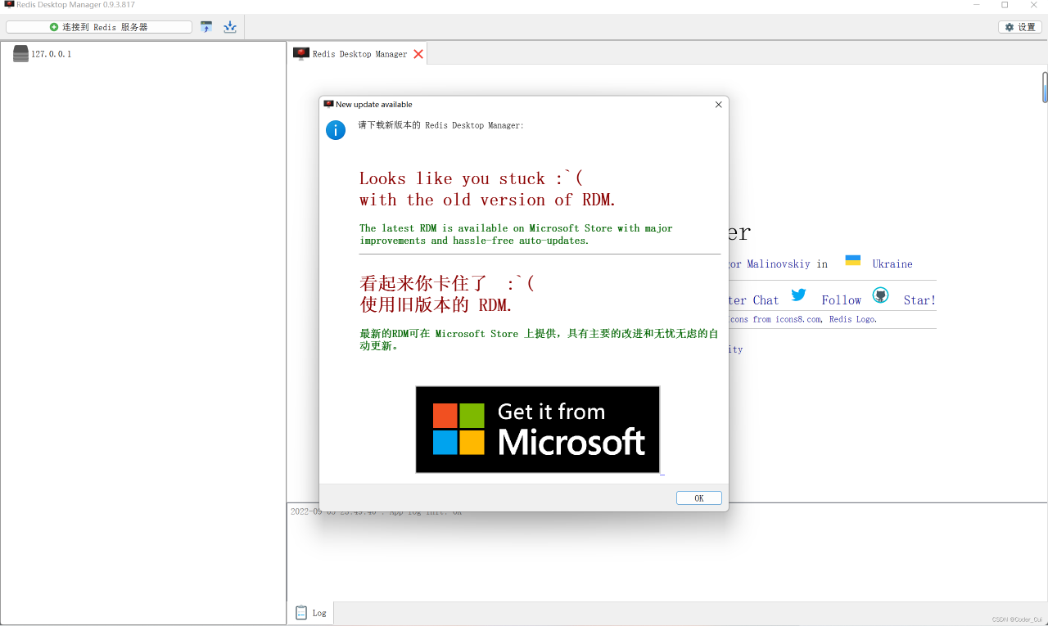Click 'Looks like you stuck' heading text
The image size is (1048, 626).
point(471,178)
